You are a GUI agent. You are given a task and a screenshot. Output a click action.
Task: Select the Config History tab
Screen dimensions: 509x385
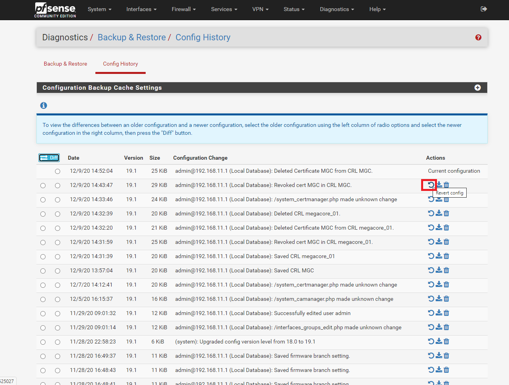[x=120, y=64]
